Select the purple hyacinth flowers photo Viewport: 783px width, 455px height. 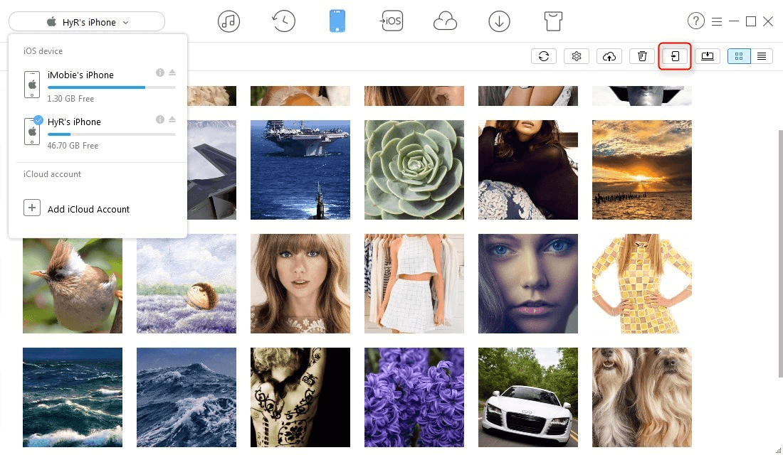(x=414, y=397)
